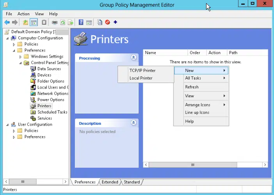The image size is (274, 195).
Task: Select the Printers node icon in tree
Action: (x=33, y=106)
